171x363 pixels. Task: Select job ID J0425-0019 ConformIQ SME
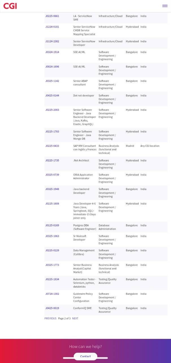coord(52,308)
